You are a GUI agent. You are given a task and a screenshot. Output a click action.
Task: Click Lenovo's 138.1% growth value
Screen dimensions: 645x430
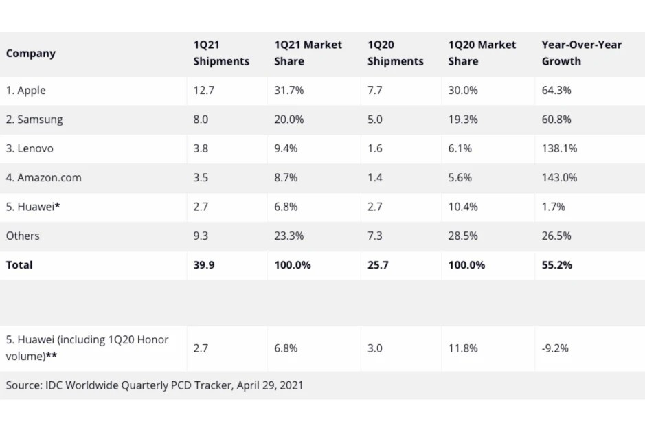point(559,148)
